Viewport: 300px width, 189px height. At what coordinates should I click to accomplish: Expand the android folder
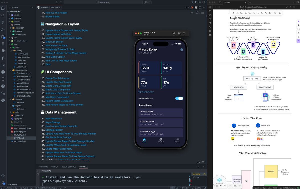21,21
